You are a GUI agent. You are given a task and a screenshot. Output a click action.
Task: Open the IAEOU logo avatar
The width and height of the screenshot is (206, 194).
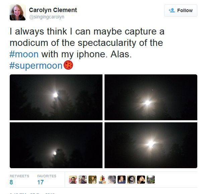point(102,180)
